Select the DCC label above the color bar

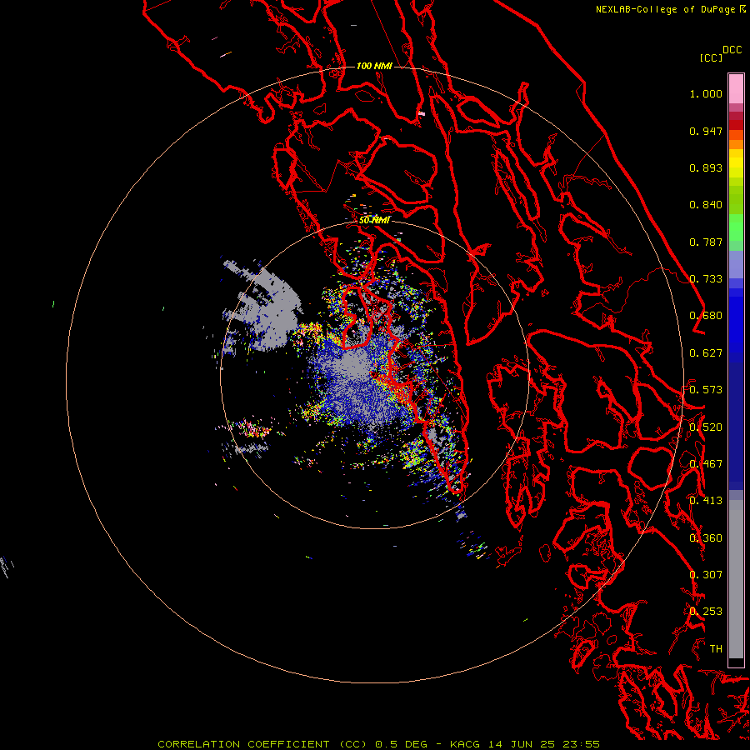click(732, 50)
